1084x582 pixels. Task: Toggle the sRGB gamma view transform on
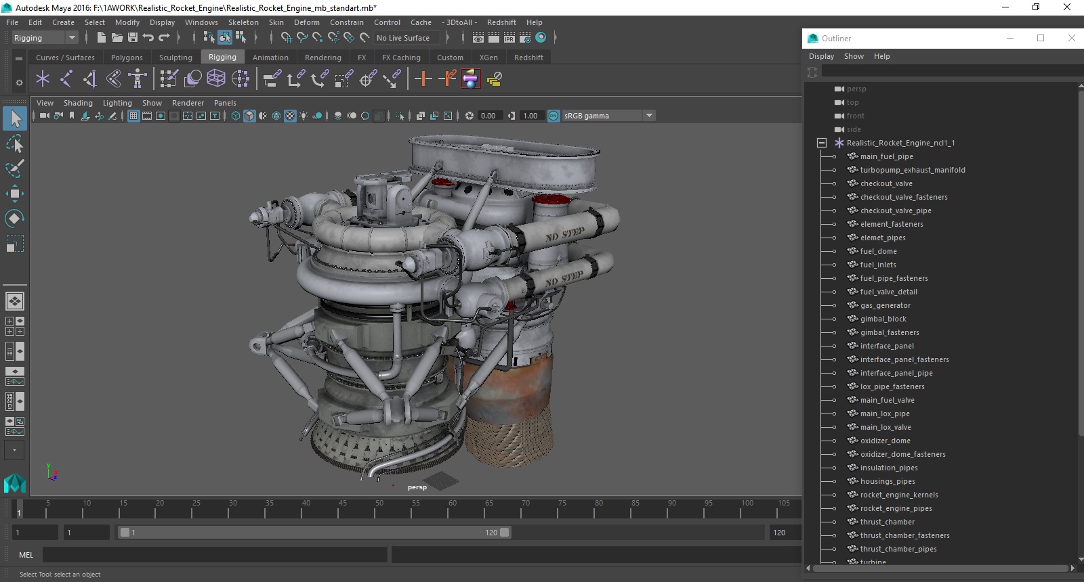pos(554,116)
